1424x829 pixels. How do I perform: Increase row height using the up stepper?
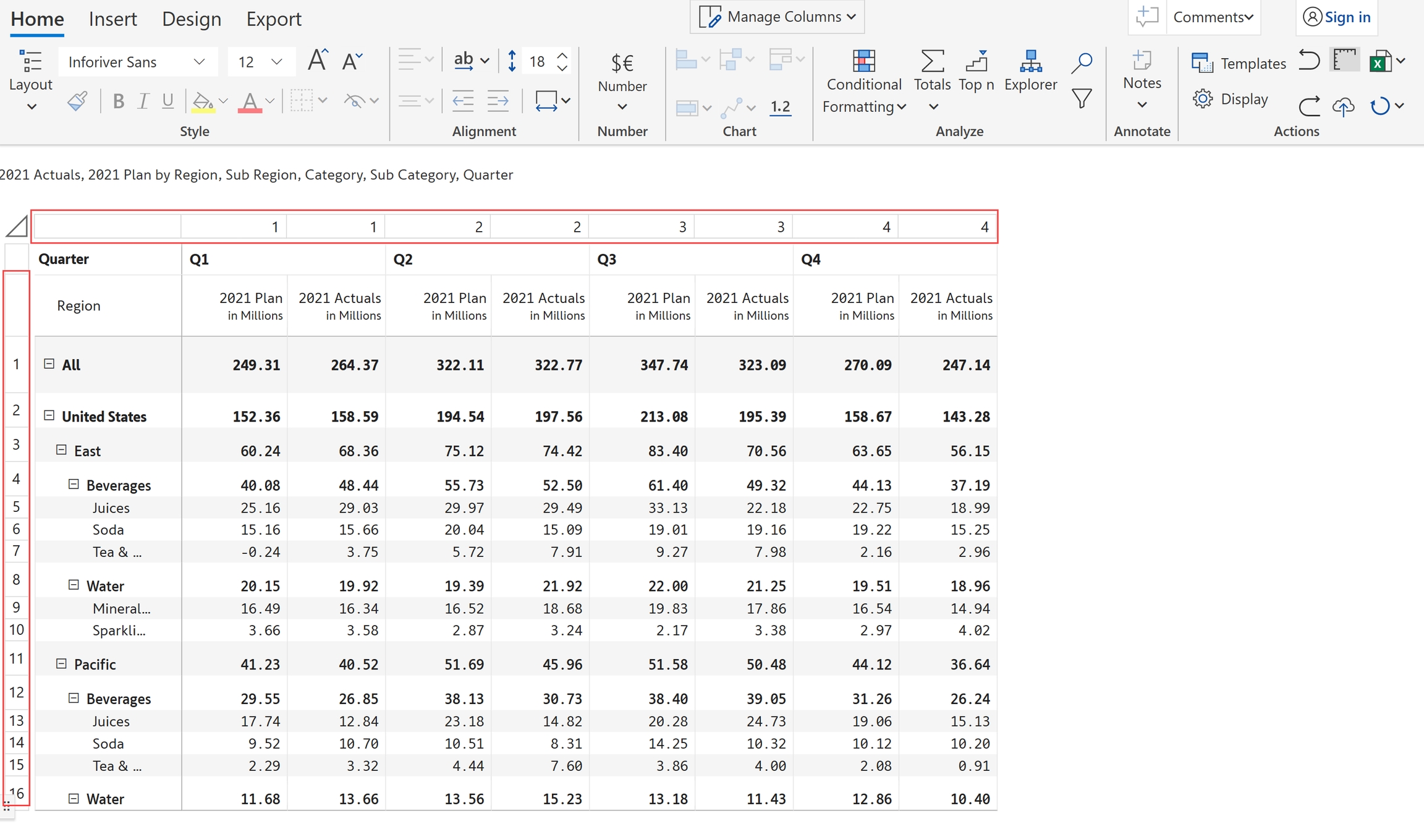click(x=562, y=55)
